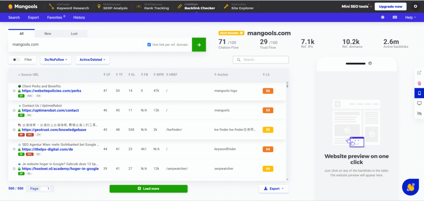424x201 pixels.
Task: Sort by FB column
Action: [x=145, y=75]
